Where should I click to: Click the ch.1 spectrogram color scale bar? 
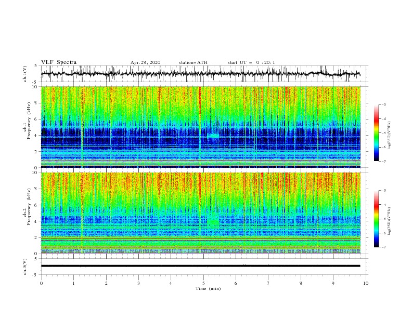point(376,132)
